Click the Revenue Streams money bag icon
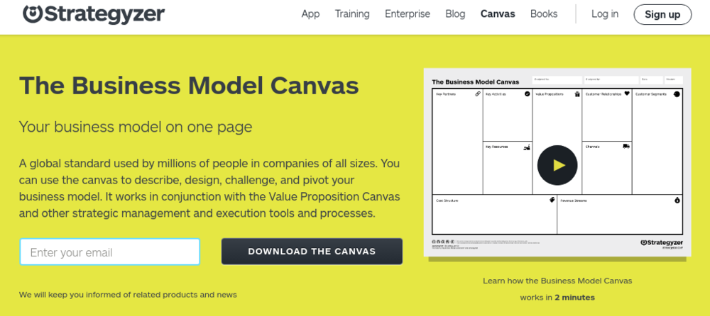 tap(677, 201)
